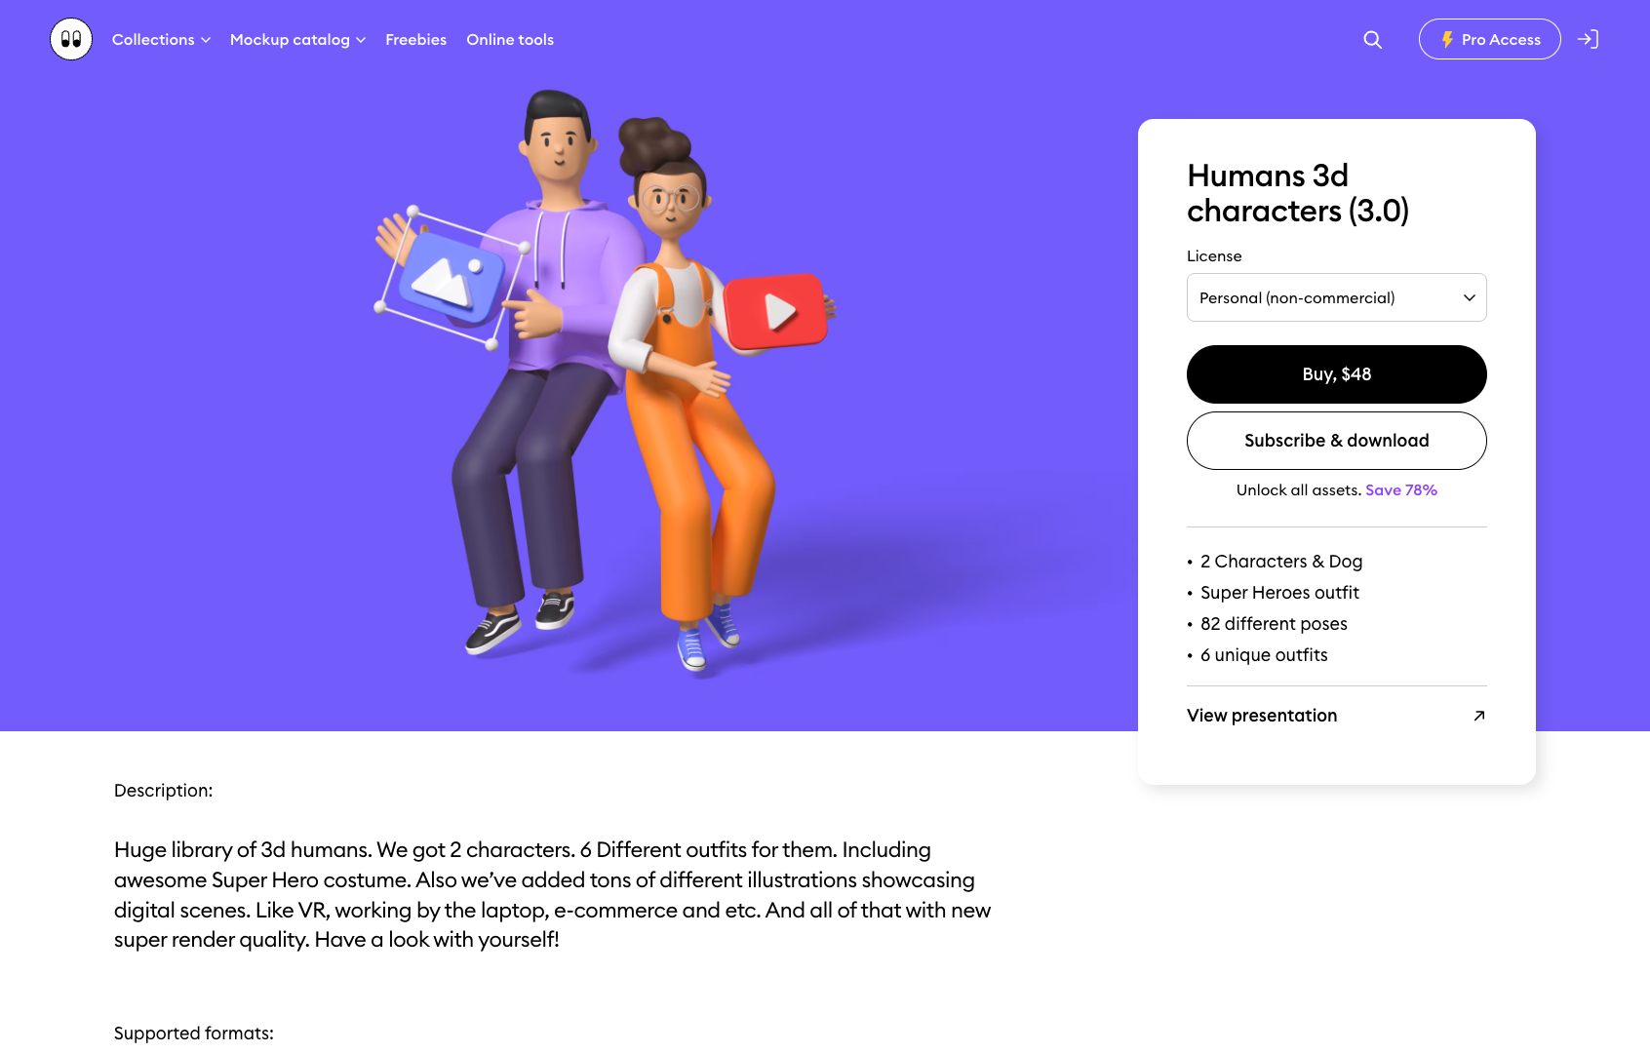Viewport: 1650px width, 1053px height.
Task: Click the red play button 3D icon
Action: pyautogui.click(x=776, y=311)
